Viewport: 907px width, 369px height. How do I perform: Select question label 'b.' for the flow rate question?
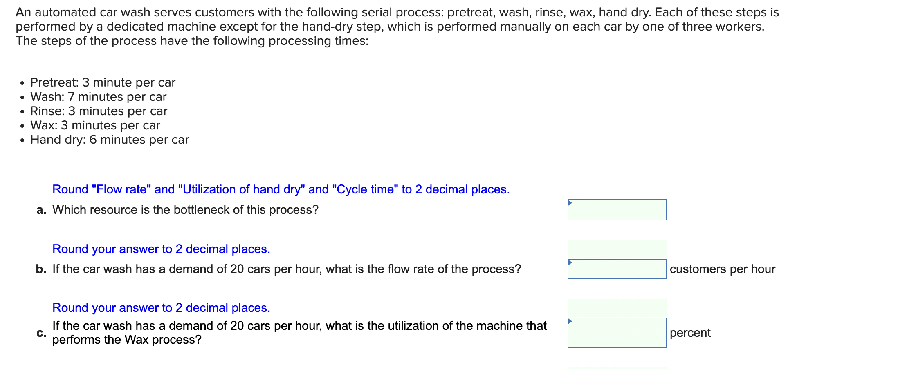(41, 269)
